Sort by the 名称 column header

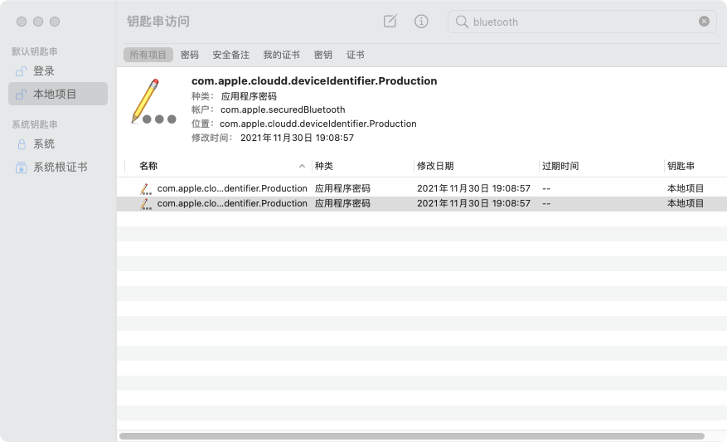[x=148, y=166]
